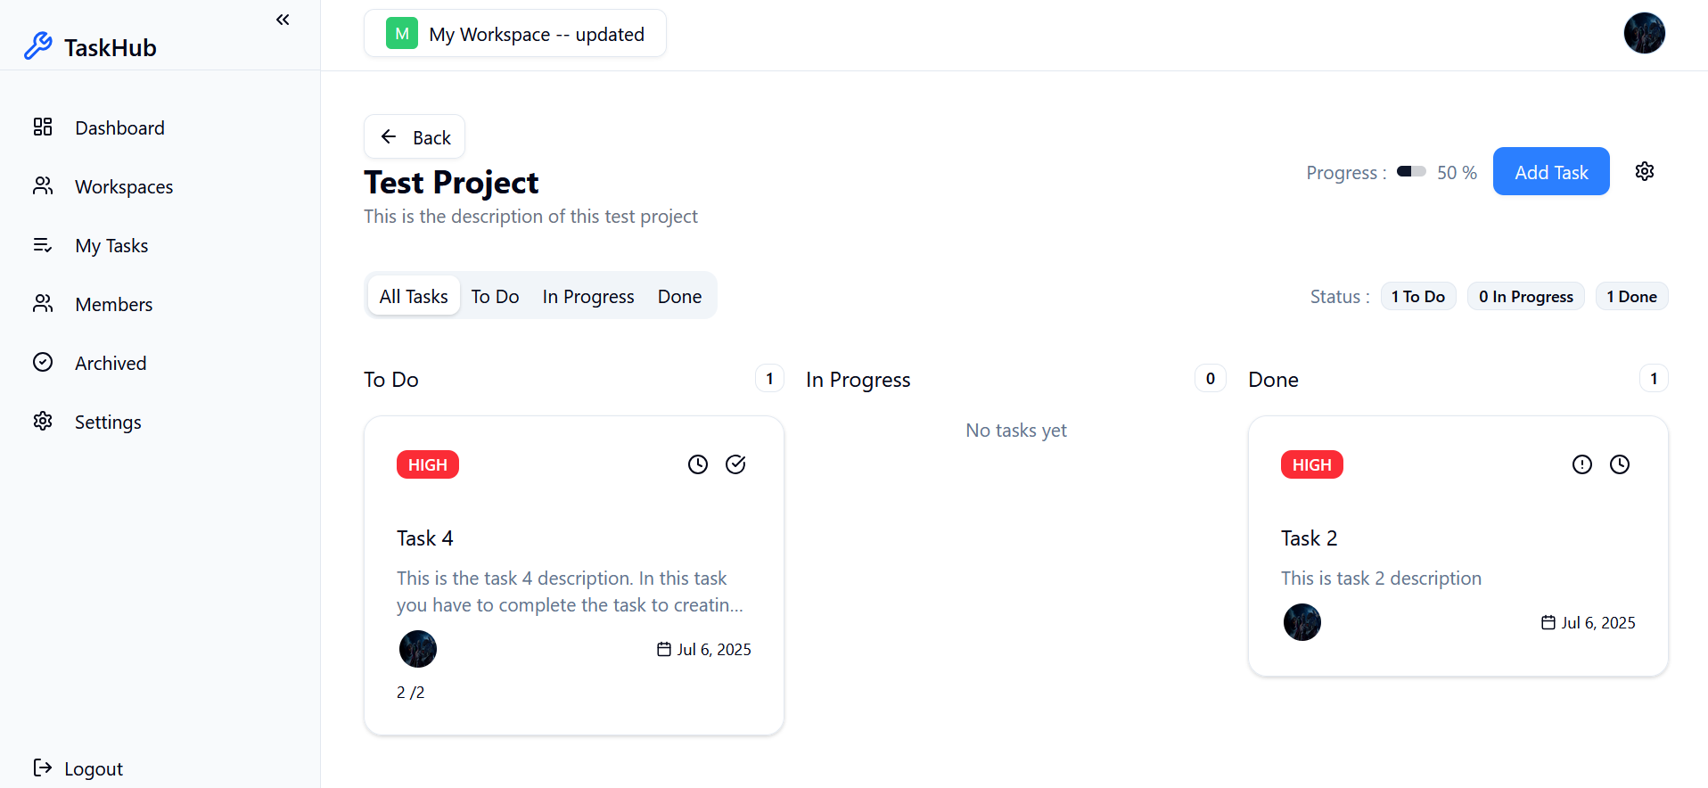Click the TaskHub wrench logo icon
1708x788 pixels.
[x=38, y=45]
